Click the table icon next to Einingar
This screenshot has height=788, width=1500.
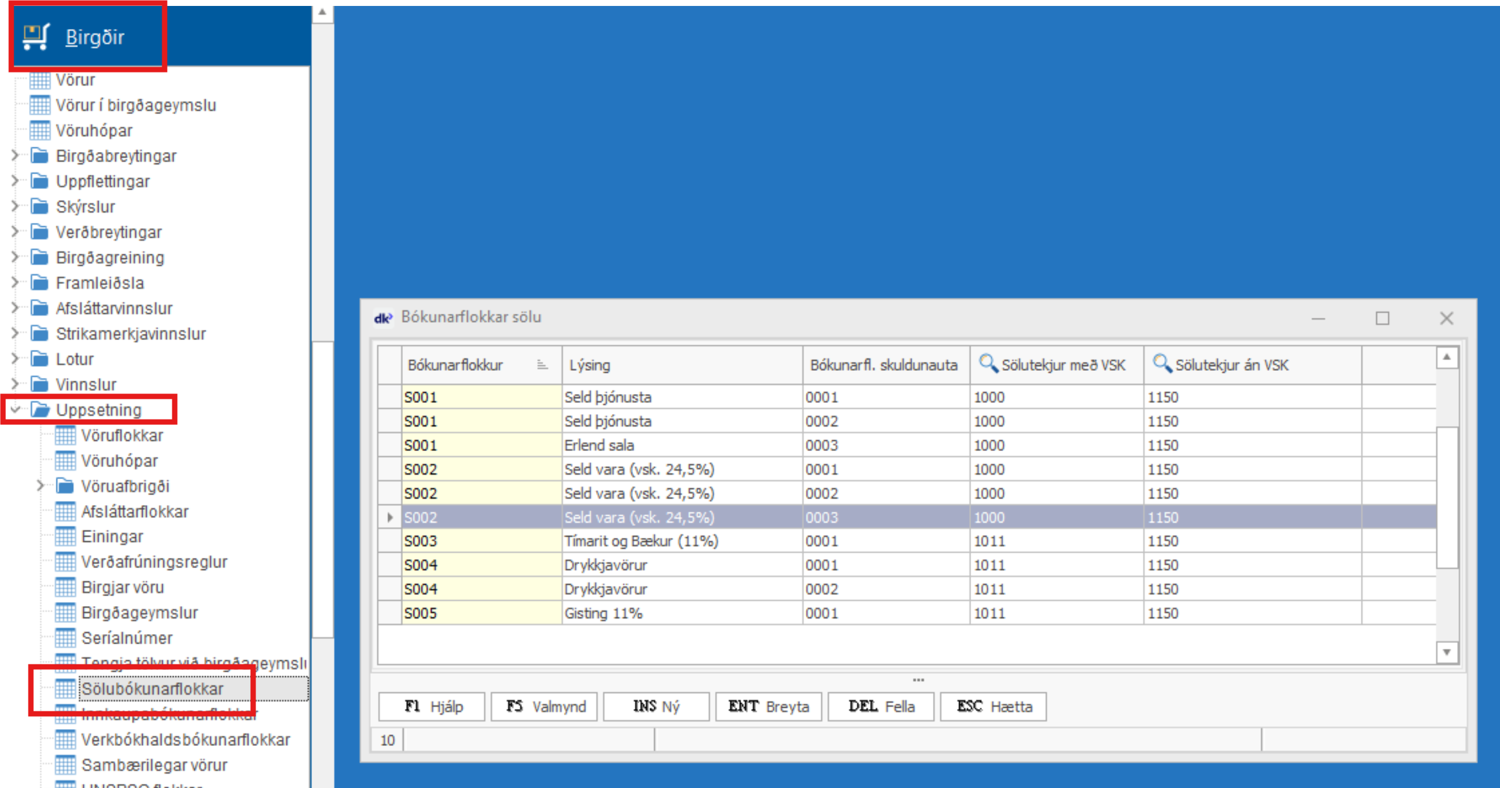pos(65,537)
